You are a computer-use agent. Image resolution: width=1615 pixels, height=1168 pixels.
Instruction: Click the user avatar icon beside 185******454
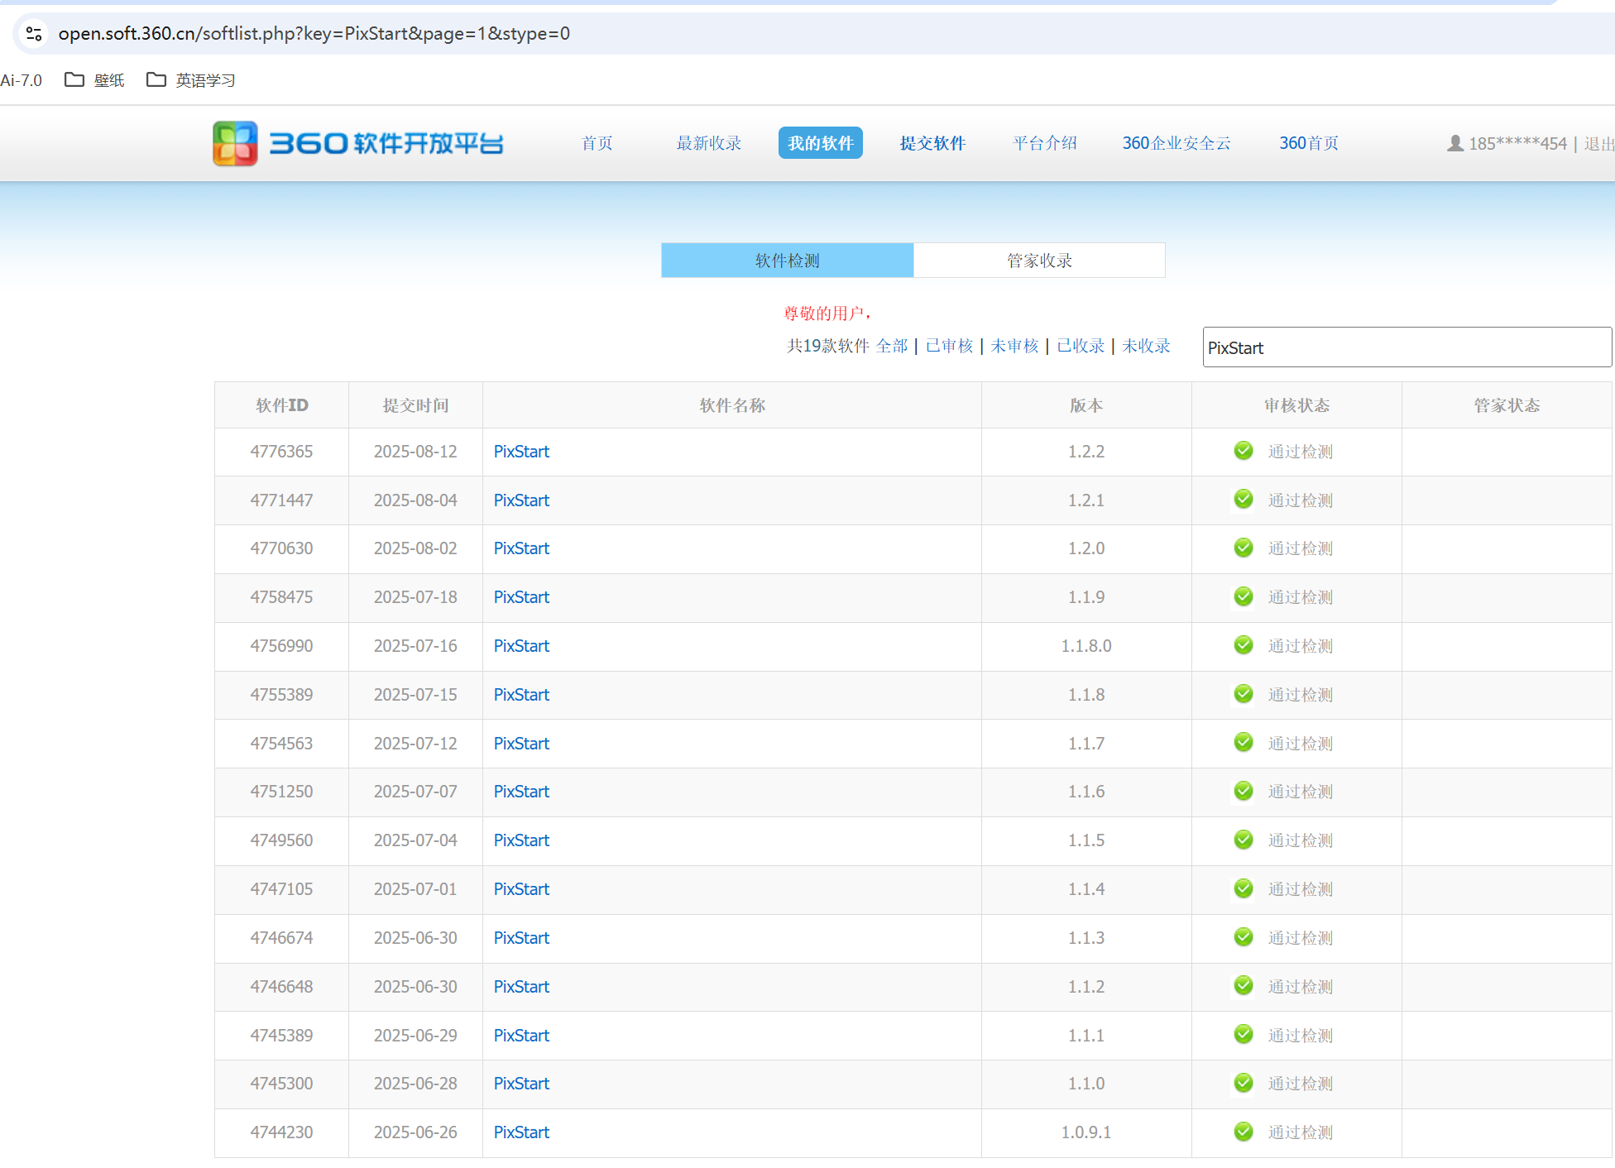point(1454,144)
